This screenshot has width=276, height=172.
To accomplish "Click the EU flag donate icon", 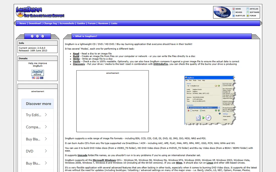I will (x=42, y=78).
